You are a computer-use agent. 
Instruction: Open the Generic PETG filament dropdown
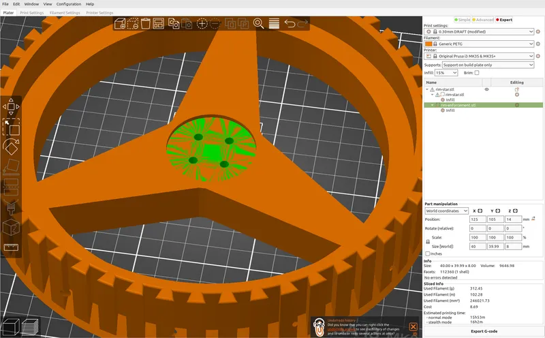[479, 44]
